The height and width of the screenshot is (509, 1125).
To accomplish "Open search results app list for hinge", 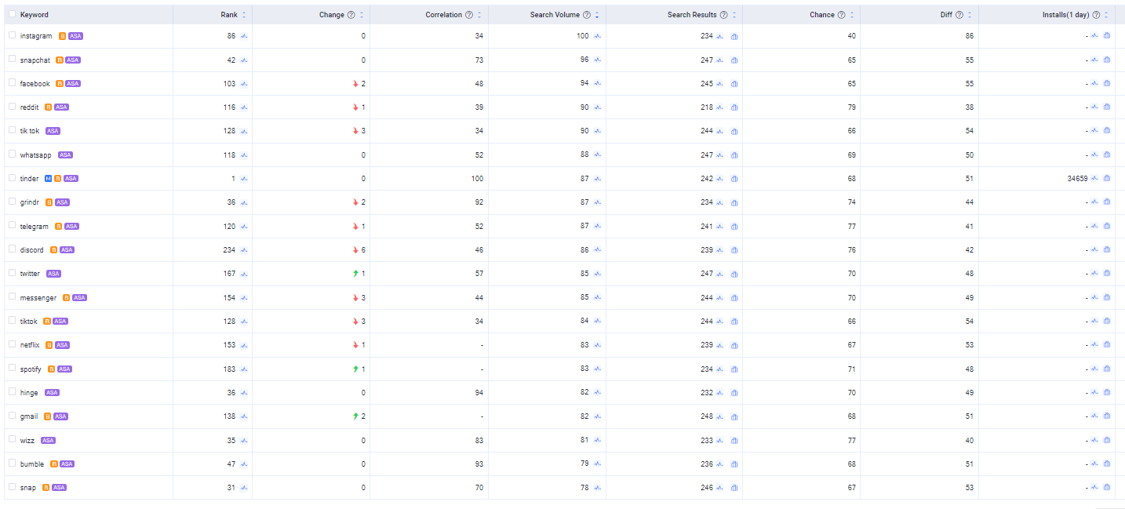I will coord(734,393).
